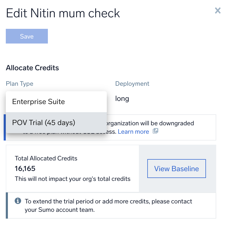The image size is (232, 227).
Task: Open the Learn more link
Action: [x=133, y=132]
